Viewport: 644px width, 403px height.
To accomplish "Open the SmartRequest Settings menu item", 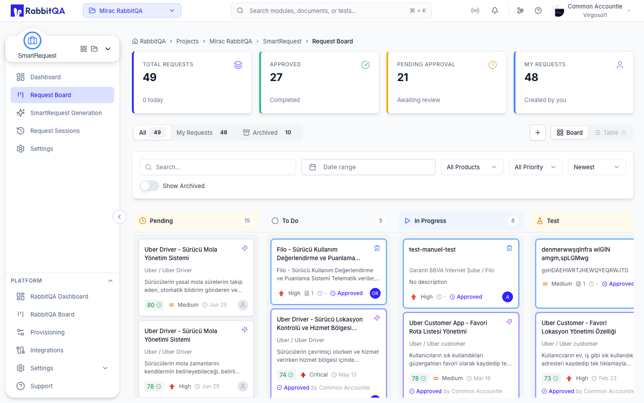I will point(62,149).
